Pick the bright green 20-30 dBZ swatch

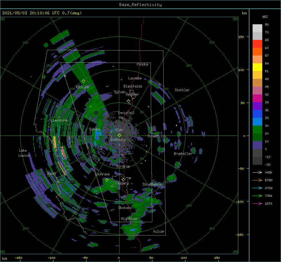coord(257,129)
